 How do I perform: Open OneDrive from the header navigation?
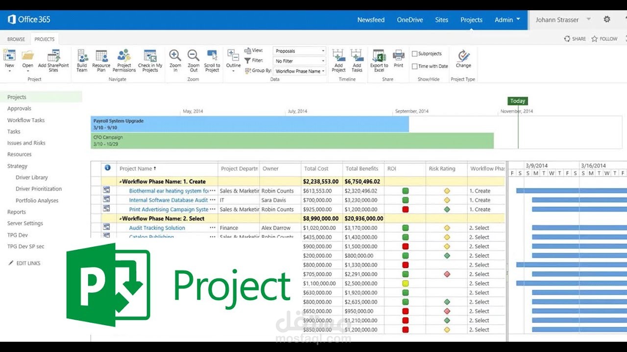pyautogui.click(x=410, y=20)
